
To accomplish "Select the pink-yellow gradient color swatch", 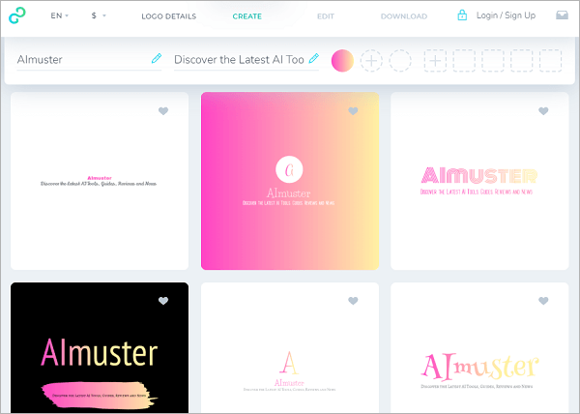I will pos(342,61).
